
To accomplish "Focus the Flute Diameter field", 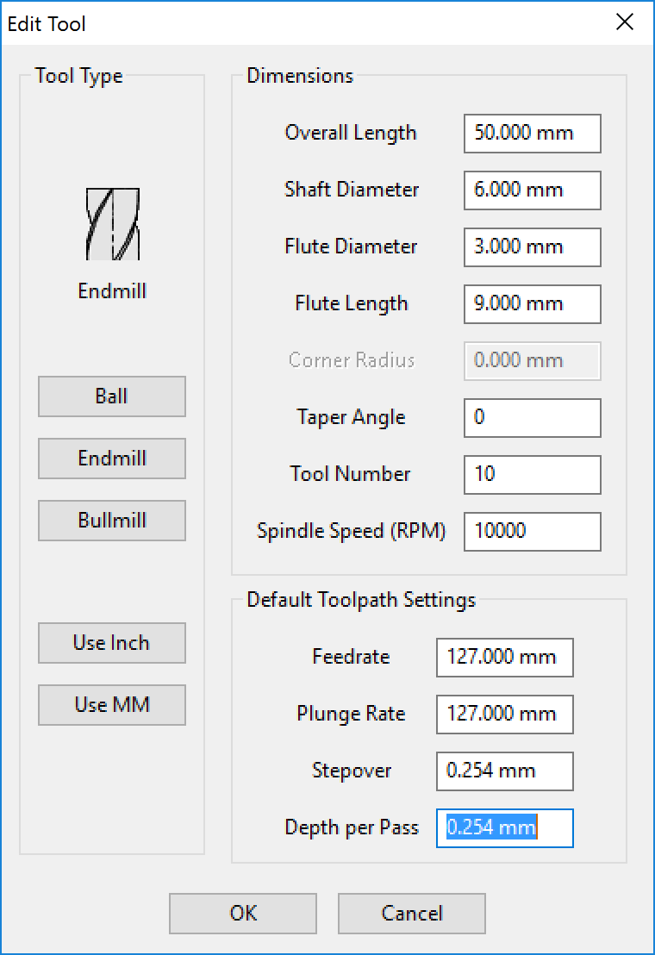I will coord(533,247).
